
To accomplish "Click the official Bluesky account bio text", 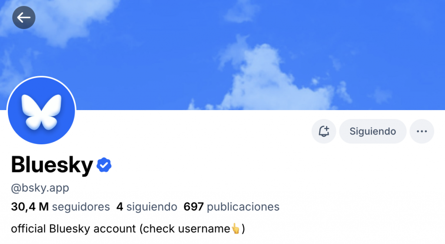I will point(128,229).
